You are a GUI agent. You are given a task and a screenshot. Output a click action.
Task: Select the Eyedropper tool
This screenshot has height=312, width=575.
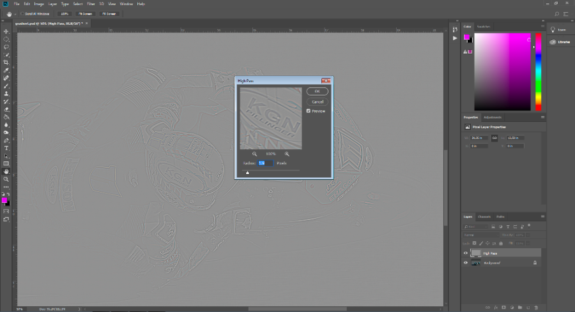6,70
